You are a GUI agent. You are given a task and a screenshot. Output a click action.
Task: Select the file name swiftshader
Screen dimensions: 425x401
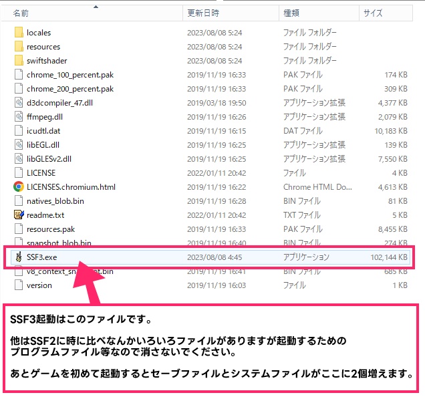coord(47,61)
